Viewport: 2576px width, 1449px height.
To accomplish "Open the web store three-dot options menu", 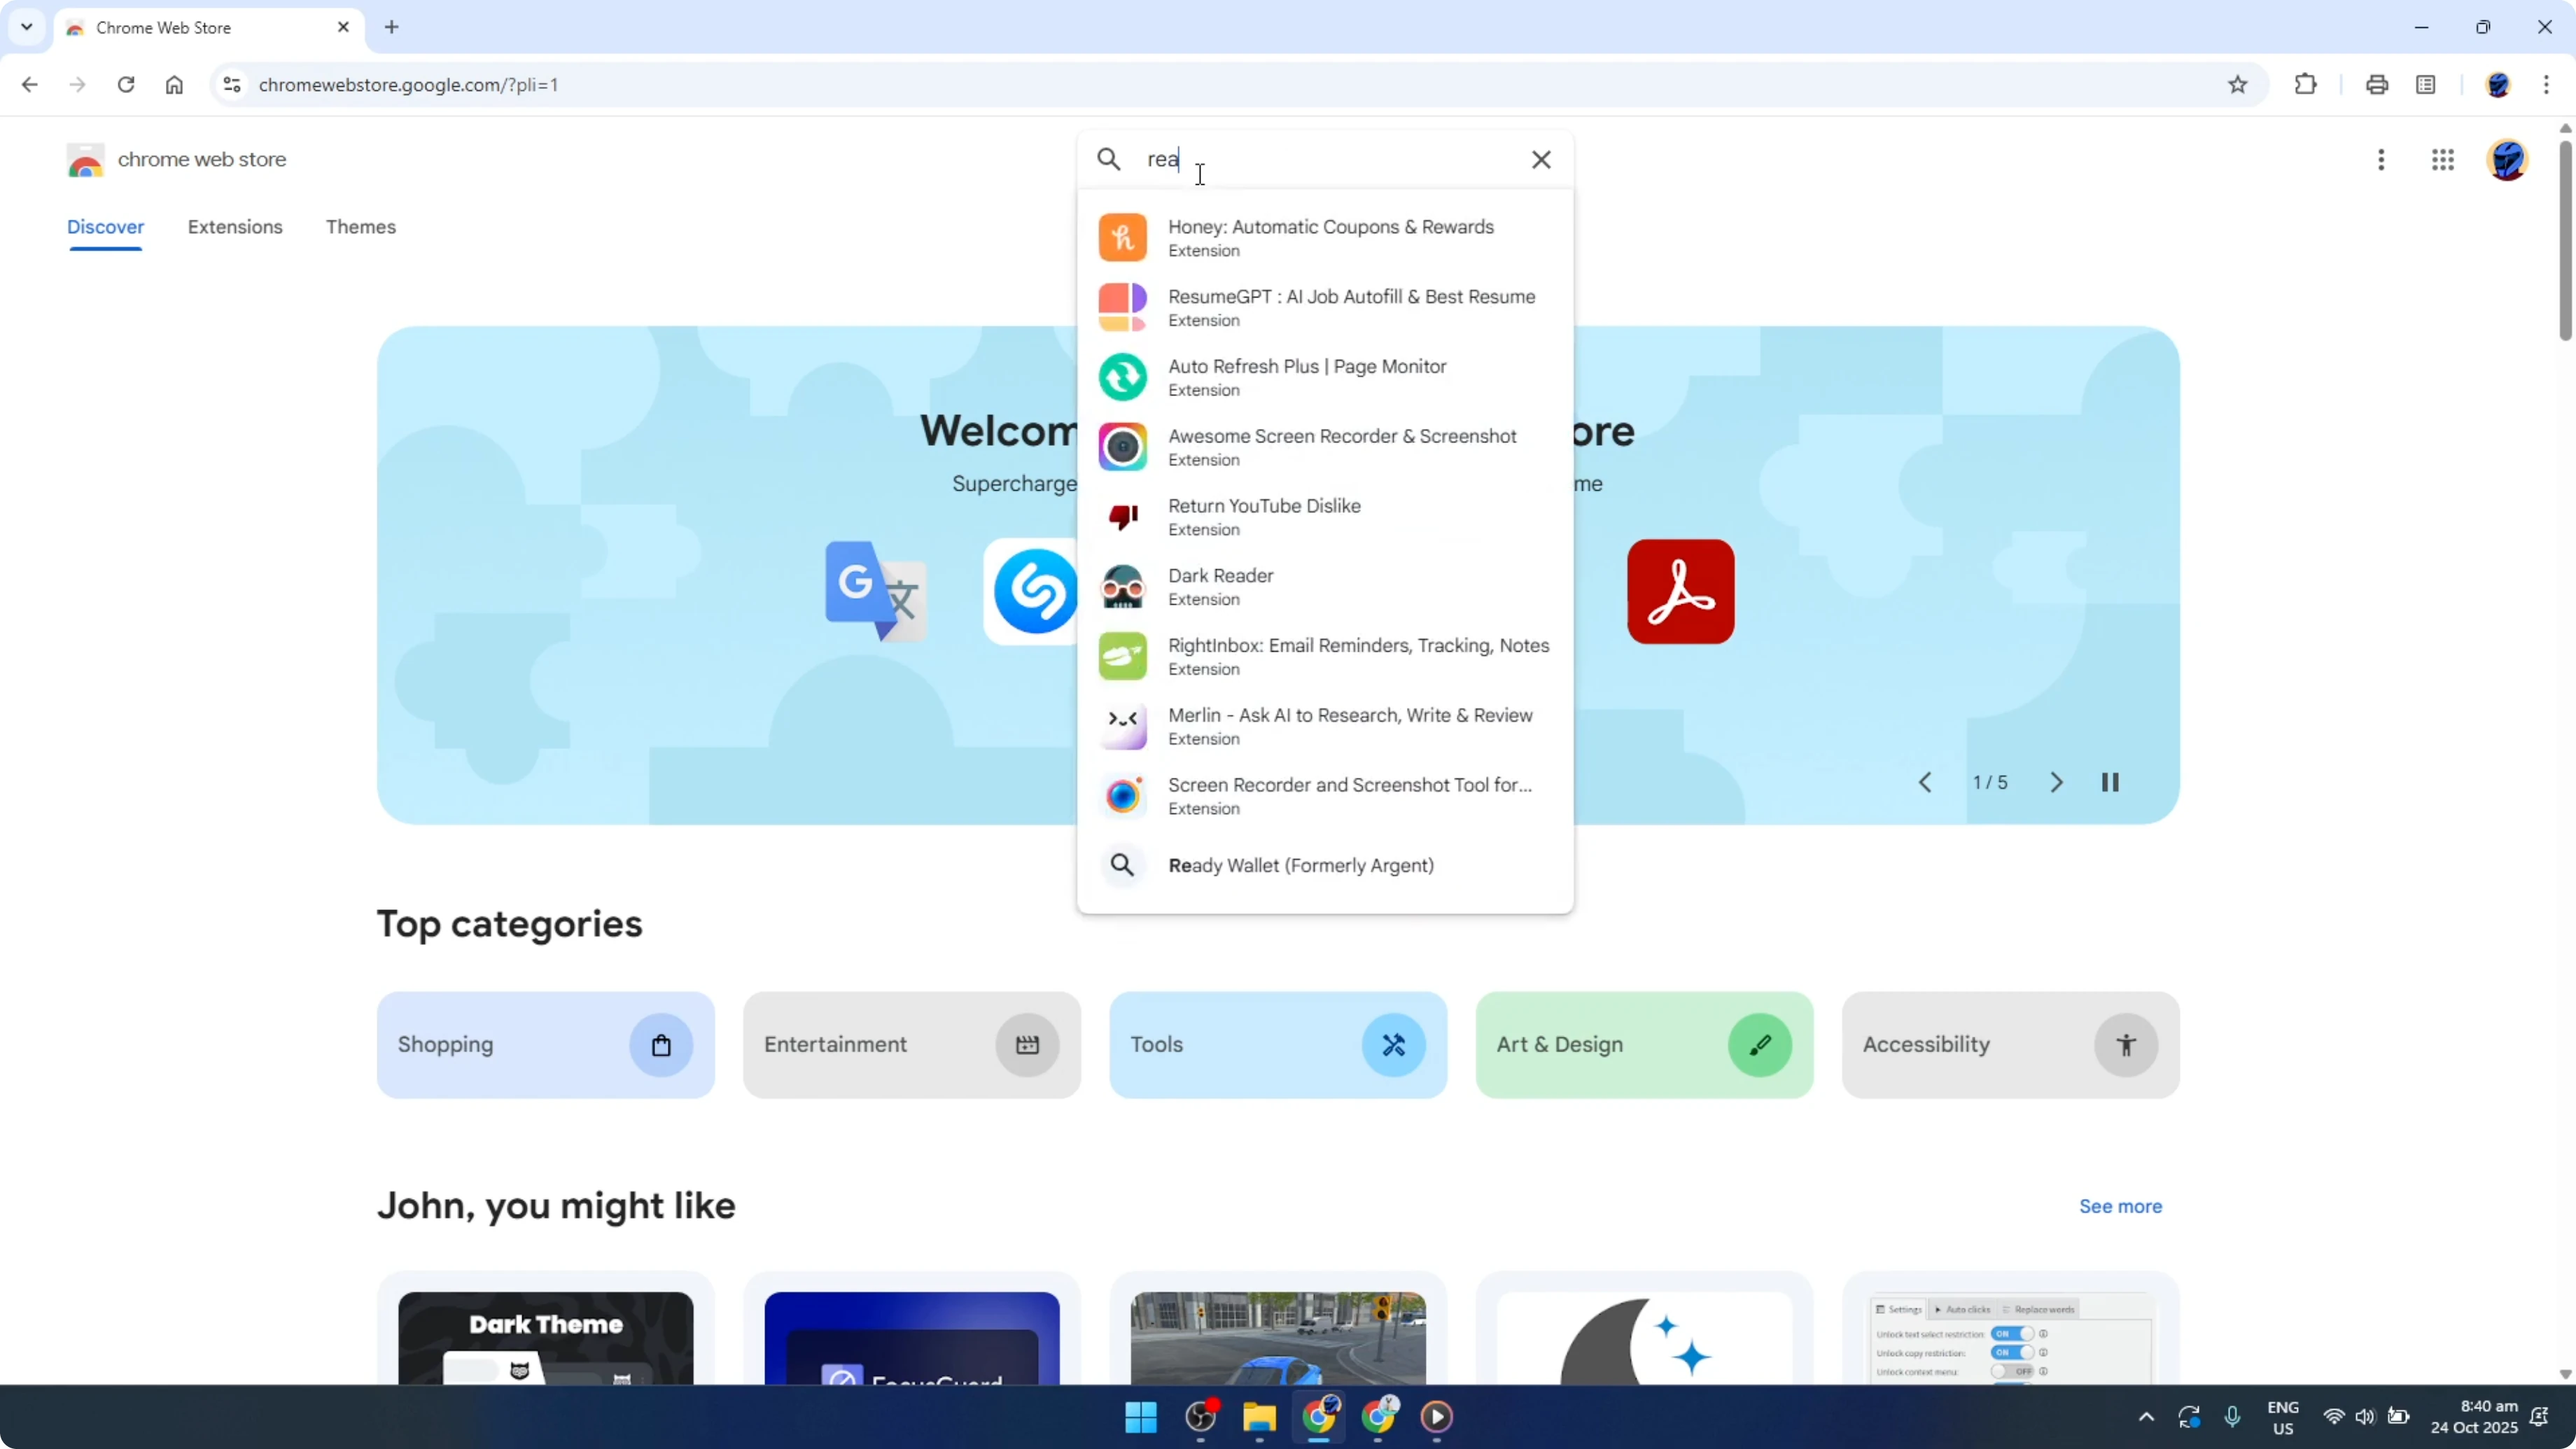I will 2381,160.
